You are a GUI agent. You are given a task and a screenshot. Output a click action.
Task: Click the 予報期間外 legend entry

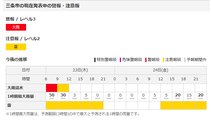195,60
